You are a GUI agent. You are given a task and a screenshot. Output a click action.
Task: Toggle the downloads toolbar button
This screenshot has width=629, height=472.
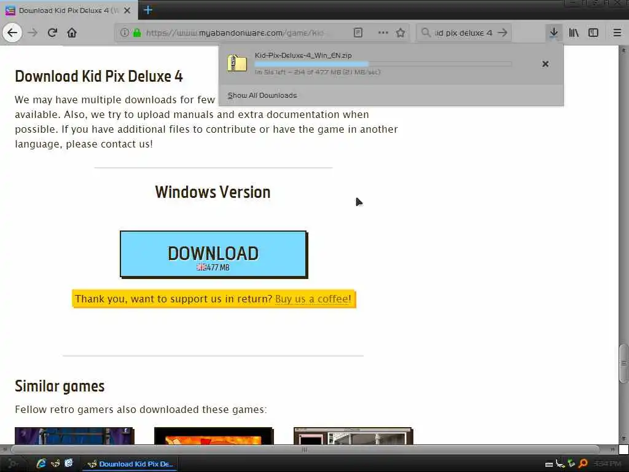tap(553, 33)
